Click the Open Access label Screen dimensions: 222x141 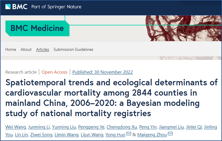pyautogui.click(x=54, y=72)
